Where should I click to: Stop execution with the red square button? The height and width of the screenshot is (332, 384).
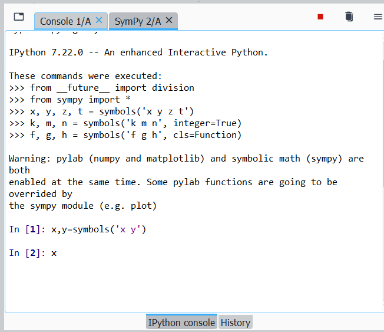(x=320, y=17)
